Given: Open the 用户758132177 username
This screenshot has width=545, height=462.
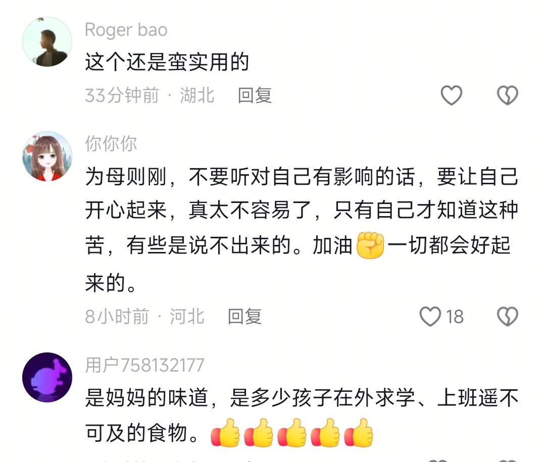Looking at the screenshot, I should point(144,365).
